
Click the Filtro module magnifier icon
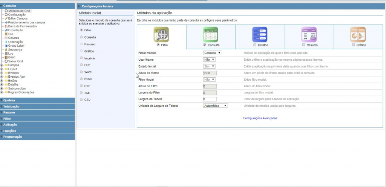click(161, 34)
